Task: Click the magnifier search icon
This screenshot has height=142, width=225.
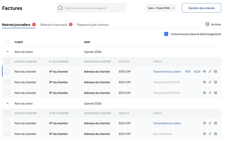Action: 60,8
